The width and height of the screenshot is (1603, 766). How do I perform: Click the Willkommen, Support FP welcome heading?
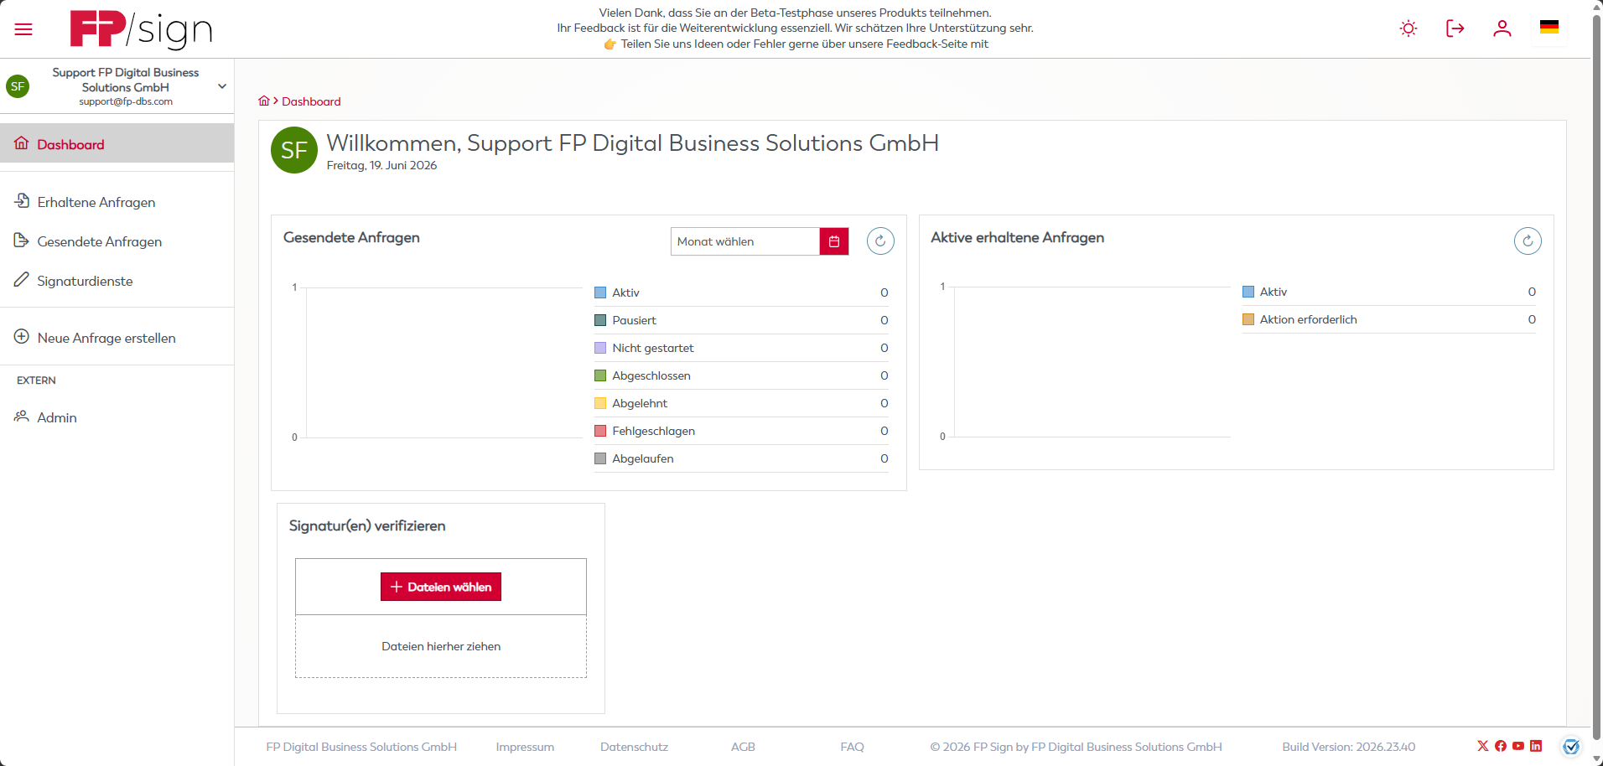click(632, 143)
